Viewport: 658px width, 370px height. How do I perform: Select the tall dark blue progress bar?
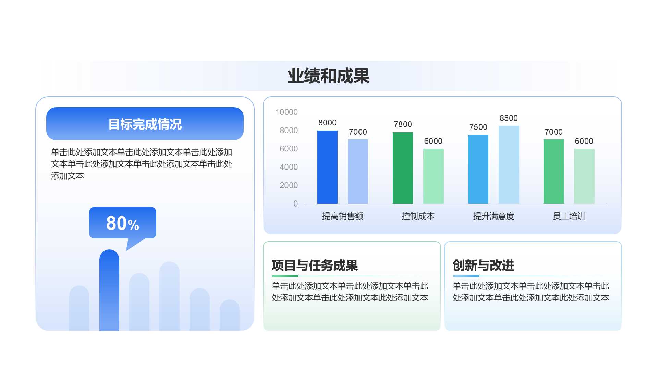109,291
